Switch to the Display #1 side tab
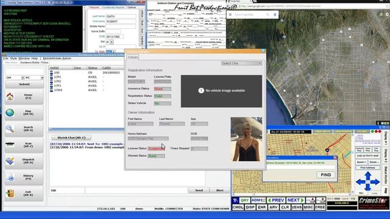The width and height of the screenshot is (390, 219). (x=386, y=138)
